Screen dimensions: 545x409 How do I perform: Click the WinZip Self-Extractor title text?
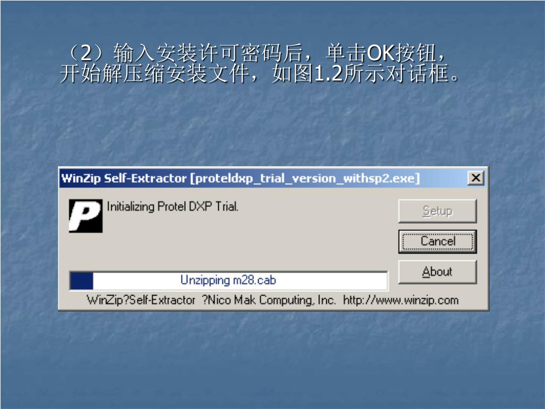124,178
